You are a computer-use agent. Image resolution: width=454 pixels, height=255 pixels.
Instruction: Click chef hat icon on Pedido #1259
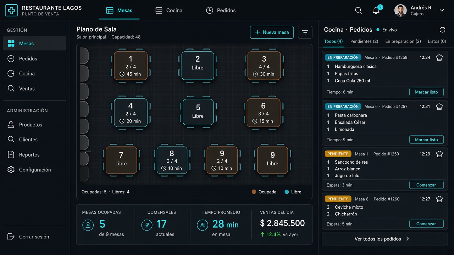(439, 154)
